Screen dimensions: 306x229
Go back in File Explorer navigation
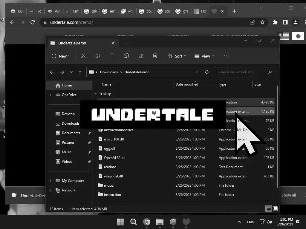point(52,72)
